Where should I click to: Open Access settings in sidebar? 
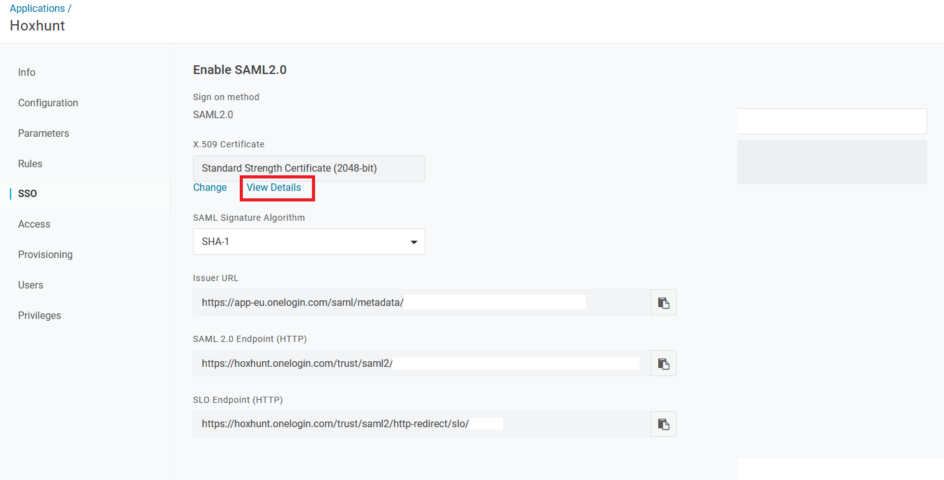34,224
